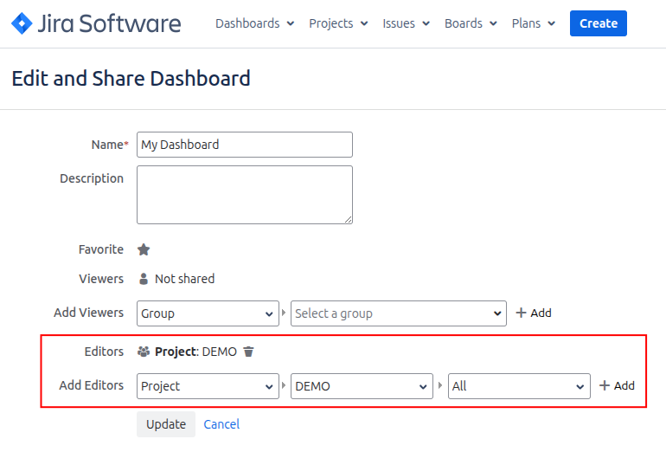Image resolution: width=666 pixels, height=452 pixels.
Task: Open the Issues menu
Action: coord(406,23)
